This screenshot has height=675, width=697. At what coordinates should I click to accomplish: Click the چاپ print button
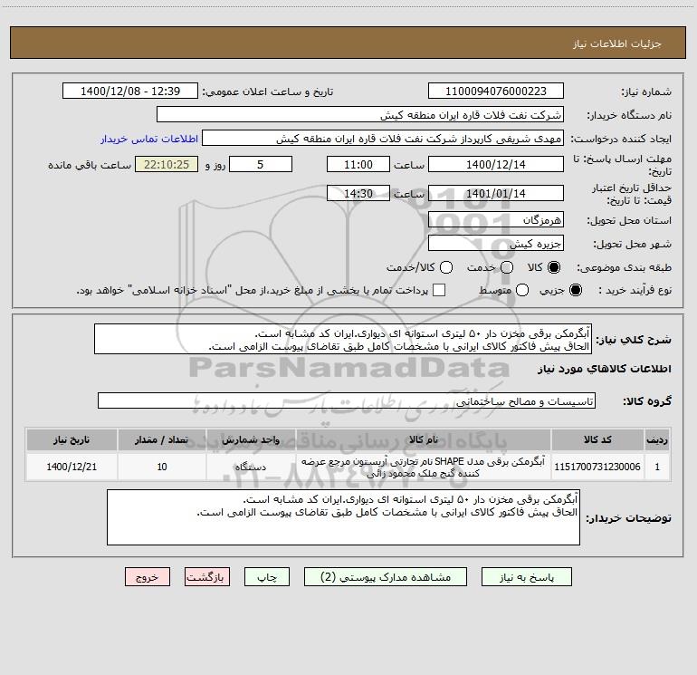(x=267, y=577)
